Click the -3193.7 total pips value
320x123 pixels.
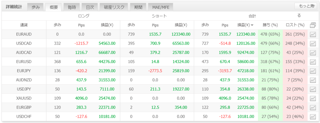(x=225, y=71)
